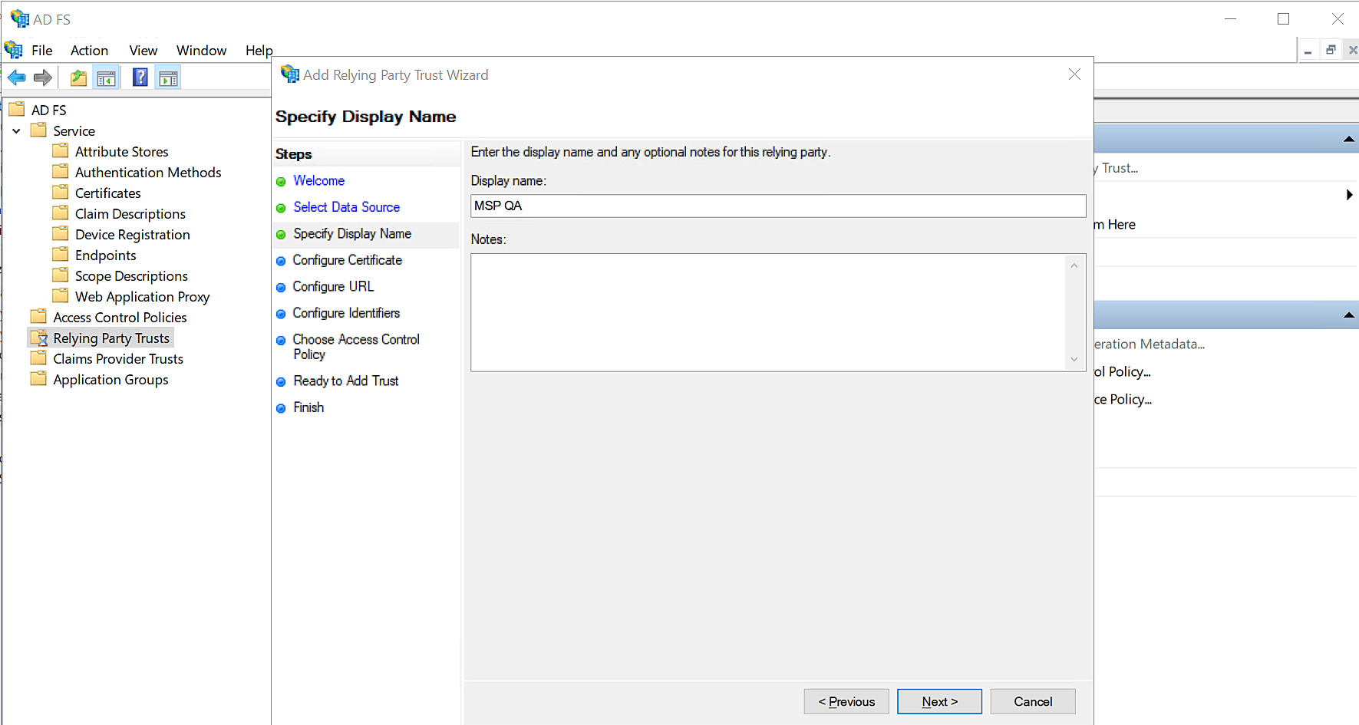The image size is (1359, 725).
Task: Collapse the Service tree node
Action: point(16,131)
